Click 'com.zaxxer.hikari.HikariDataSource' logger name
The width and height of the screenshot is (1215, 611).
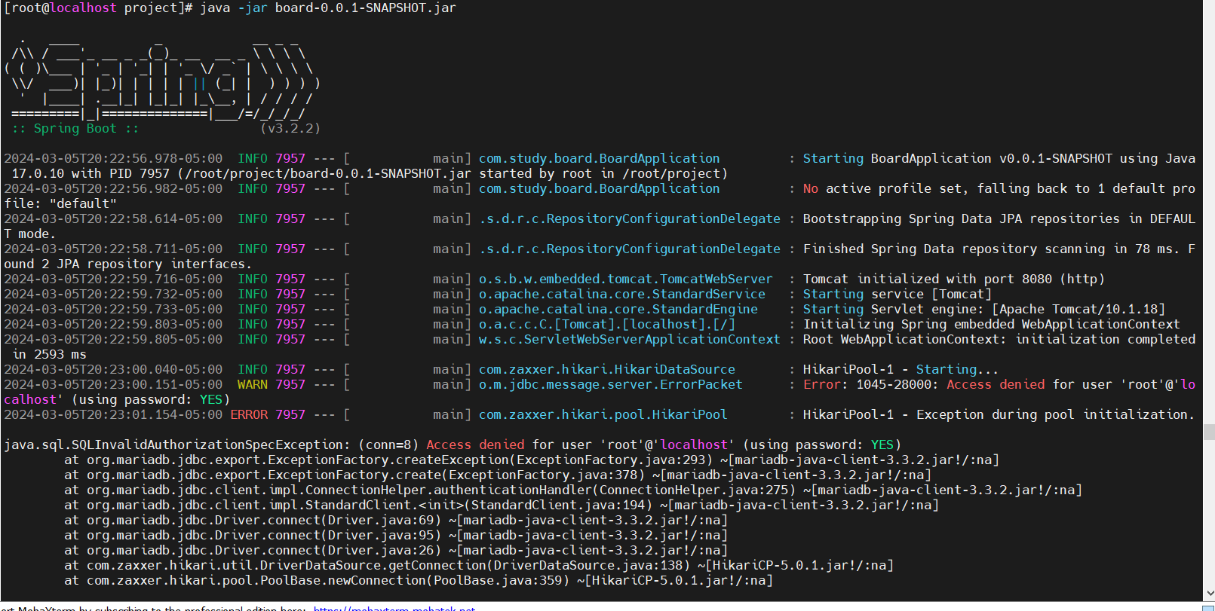click(607, 370)
